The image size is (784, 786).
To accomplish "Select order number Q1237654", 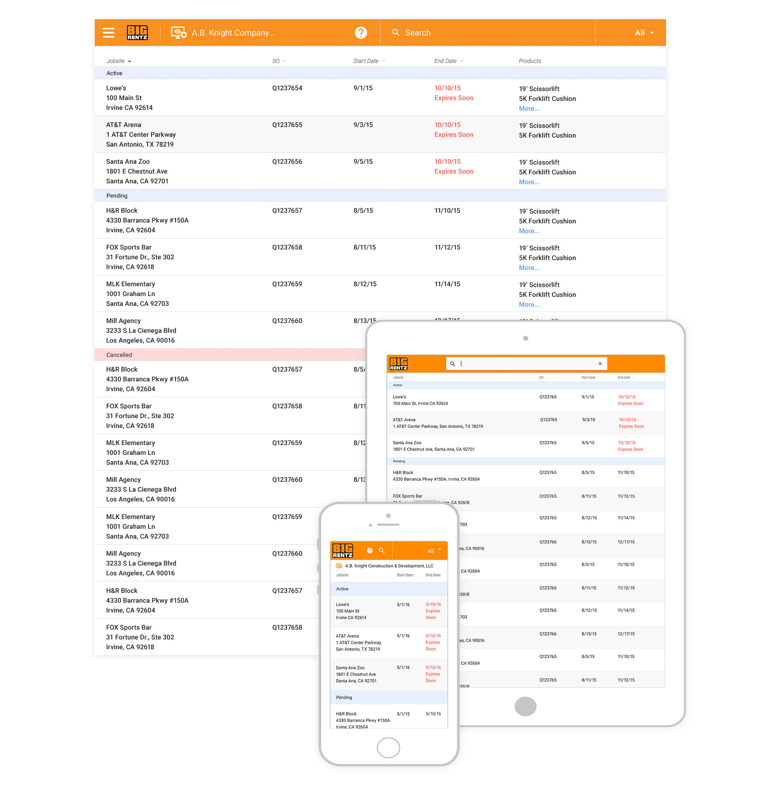I will coord(287,88).
